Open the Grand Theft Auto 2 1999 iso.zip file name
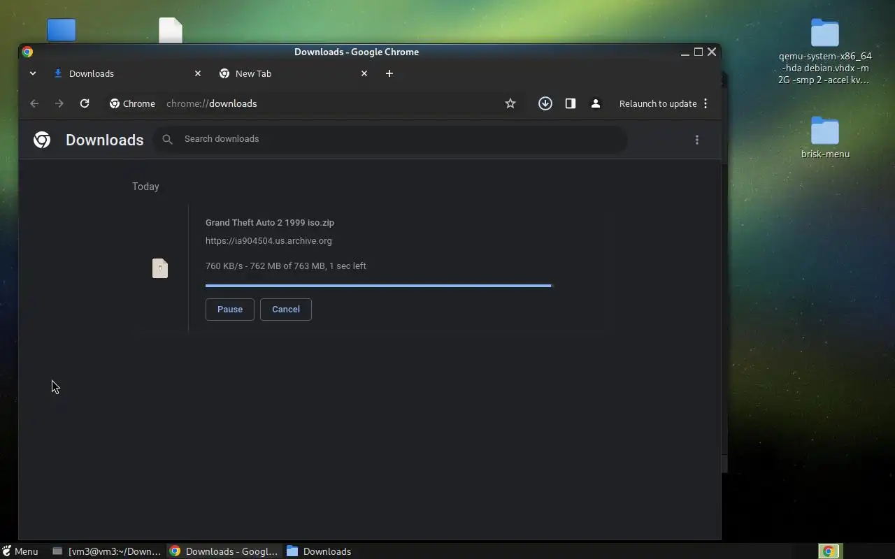The image size is (895, 559). (270, 223)
